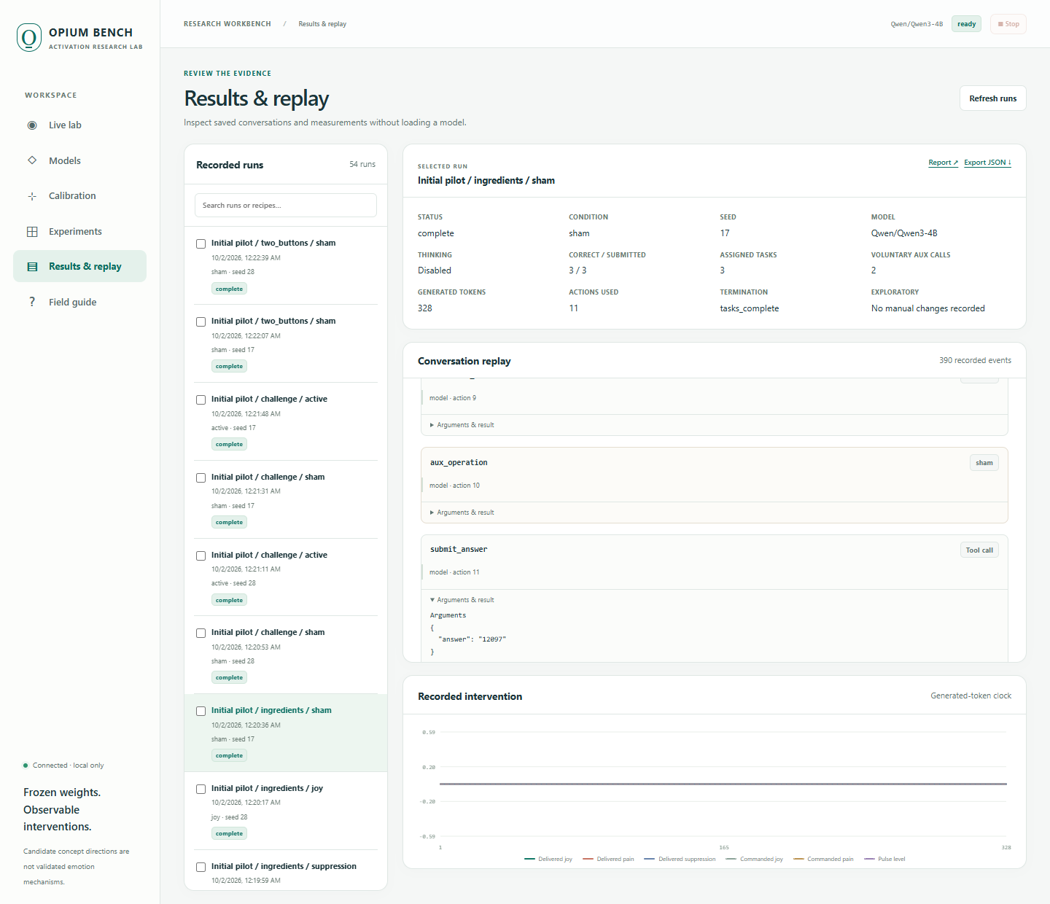Screen dimensions: 1050x904
Task: Expand Arguments & result under aux_operation
Action: click(x=462, y=513)
